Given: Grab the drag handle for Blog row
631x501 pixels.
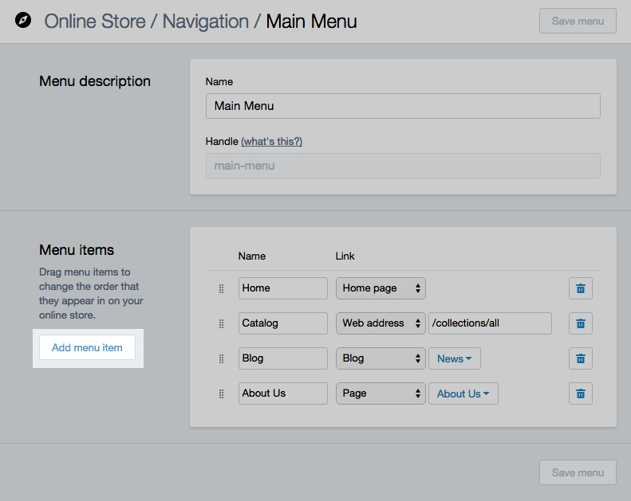Looking at the screenshot, I should click(x=221, y=358).
